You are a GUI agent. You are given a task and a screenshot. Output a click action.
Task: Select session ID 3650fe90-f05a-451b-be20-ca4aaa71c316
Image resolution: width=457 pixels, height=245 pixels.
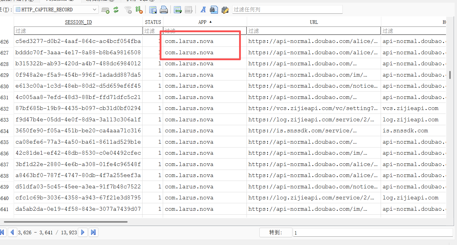tap(78, 131)
